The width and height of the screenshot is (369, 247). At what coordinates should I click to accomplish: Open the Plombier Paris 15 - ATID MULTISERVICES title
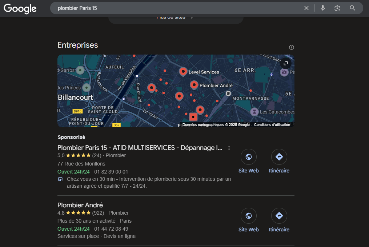(140, 148)
